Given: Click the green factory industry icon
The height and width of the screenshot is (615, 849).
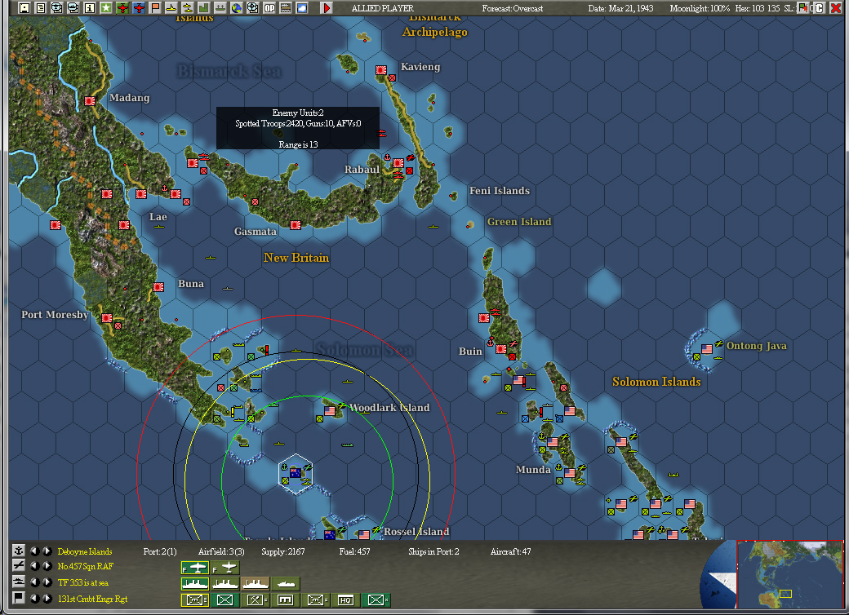Looking at the screenshot, I should coord(203,7).
